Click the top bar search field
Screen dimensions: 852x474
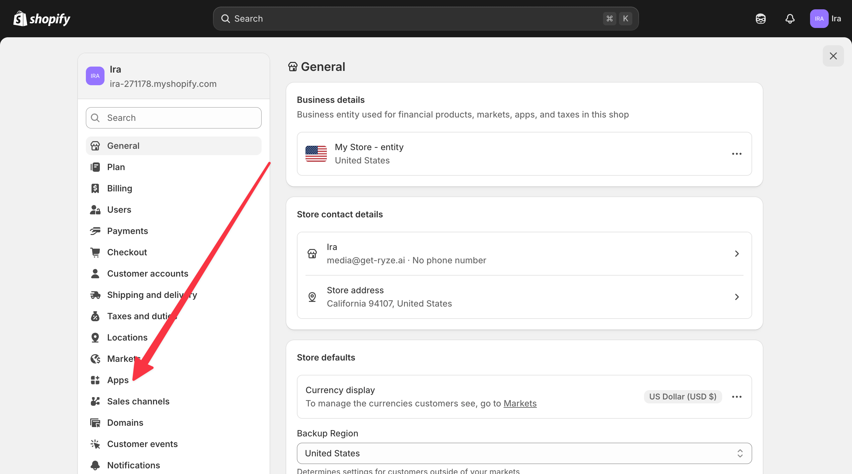[426, 19]
